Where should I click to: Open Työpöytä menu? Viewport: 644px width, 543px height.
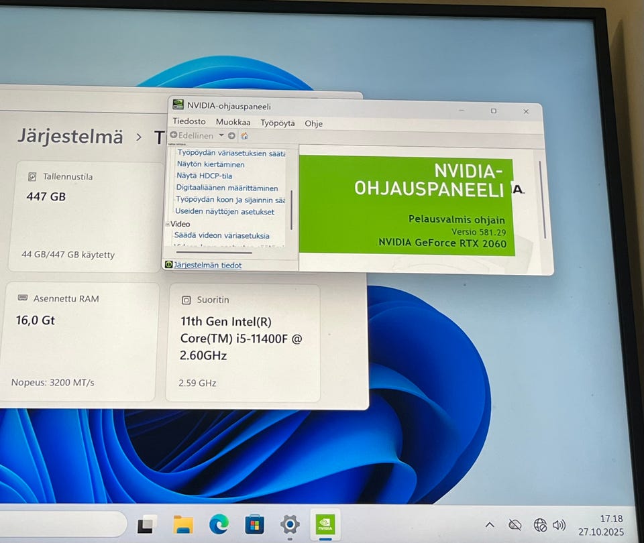point(277,123)
